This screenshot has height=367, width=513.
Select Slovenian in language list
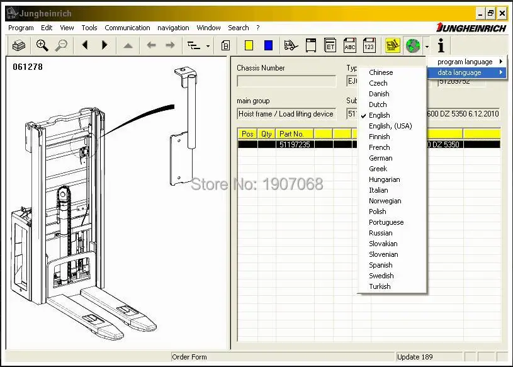point(393,254)
